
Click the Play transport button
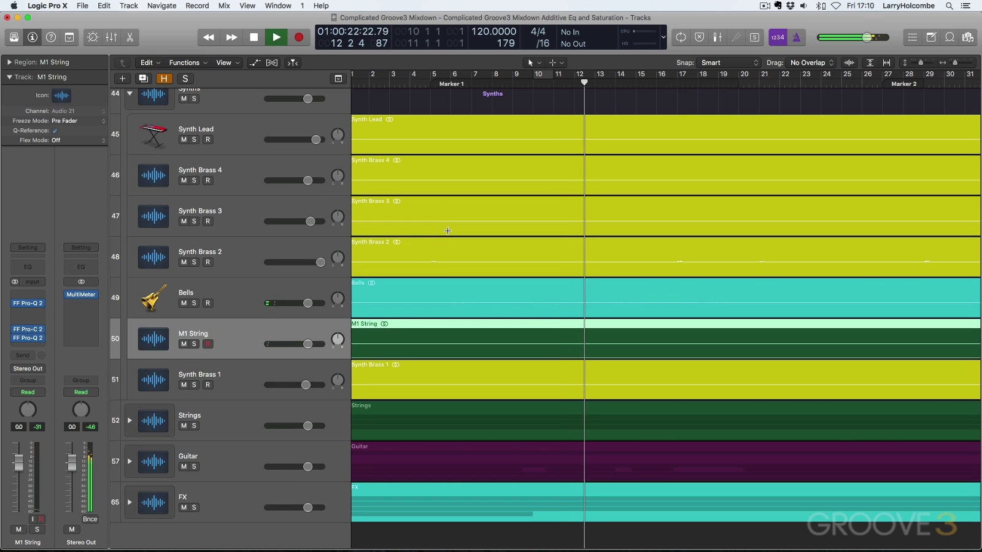(276, 37)
